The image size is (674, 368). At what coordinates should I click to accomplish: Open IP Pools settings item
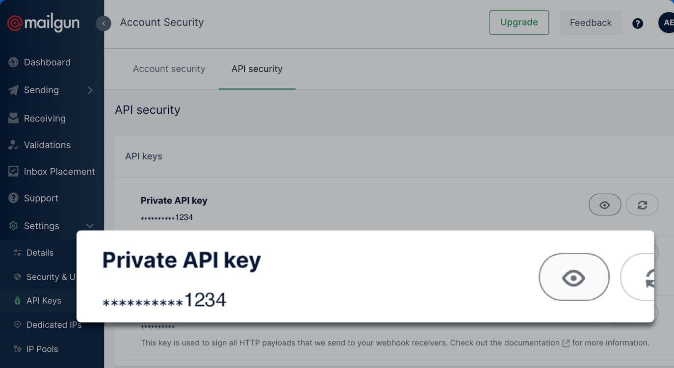[x=42, y=349]
